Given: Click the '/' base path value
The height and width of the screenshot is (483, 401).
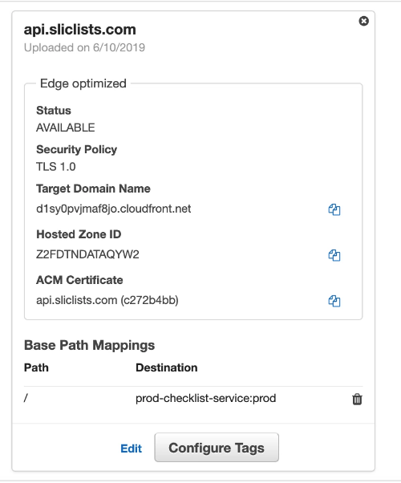Looking at the screenshot, I should (26, 398).
